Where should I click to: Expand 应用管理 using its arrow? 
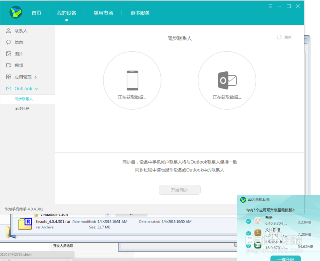click(36, 77)
